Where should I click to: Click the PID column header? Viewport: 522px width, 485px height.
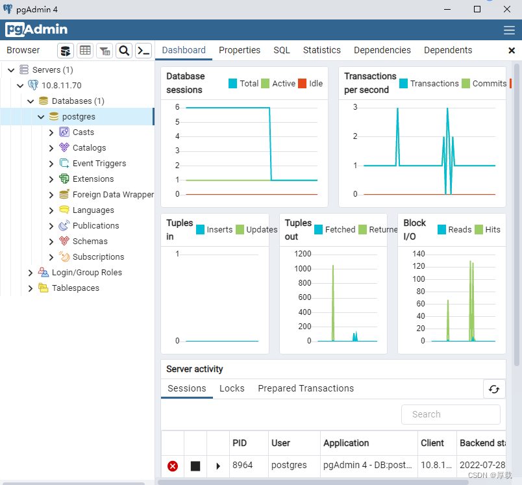pos(249,443)
